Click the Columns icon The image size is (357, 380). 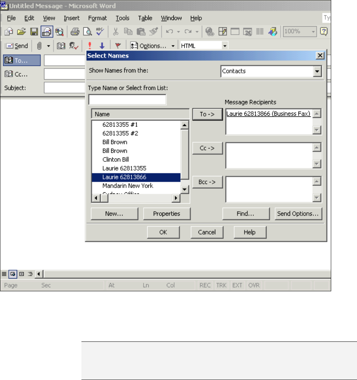coord(260,32)
